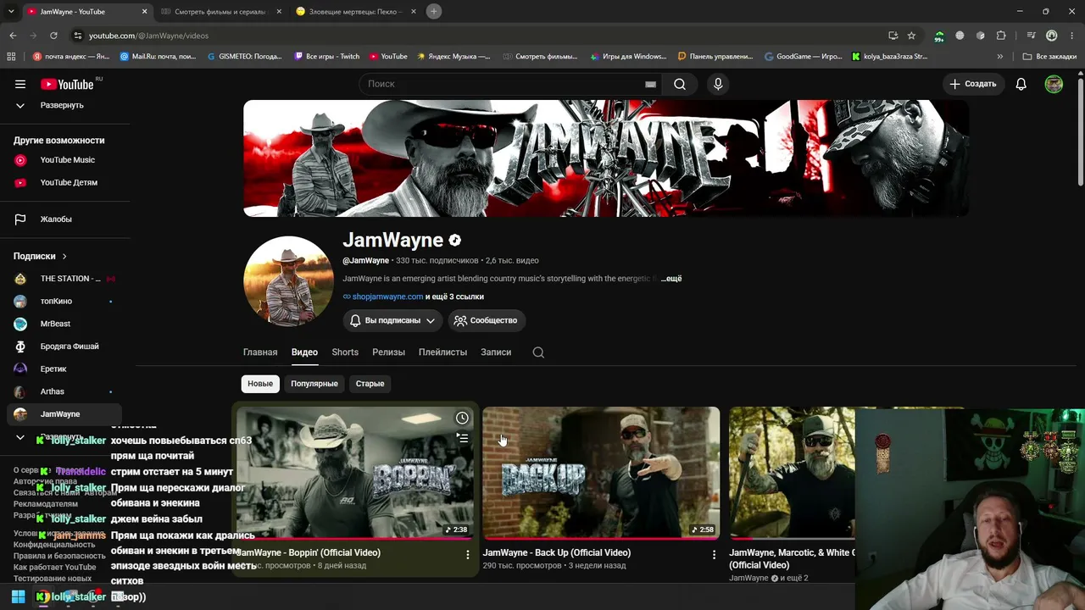This screenshot has width=1085, height=610.
Task: Open options menu for Boppin' video
Action: coord(467,555)
